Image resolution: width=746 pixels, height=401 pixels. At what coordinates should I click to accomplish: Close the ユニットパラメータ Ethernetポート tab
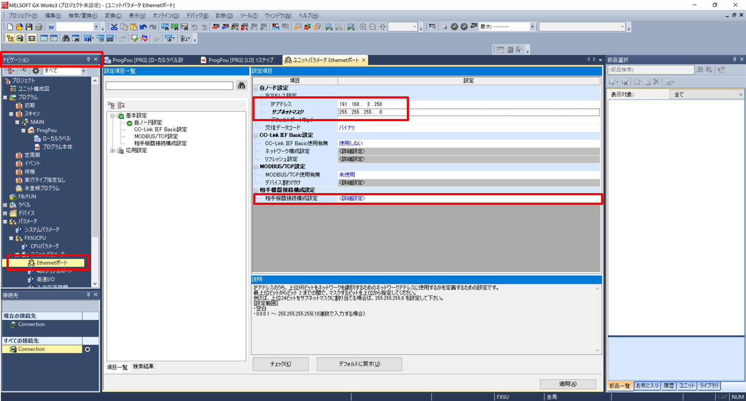[x=363, y=60]
